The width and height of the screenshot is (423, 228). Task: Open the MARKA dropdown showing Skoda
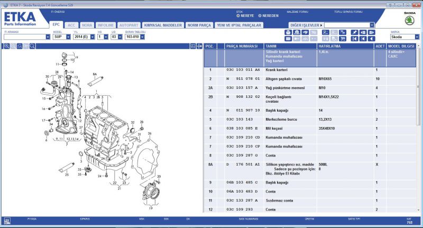click(417, 37)
